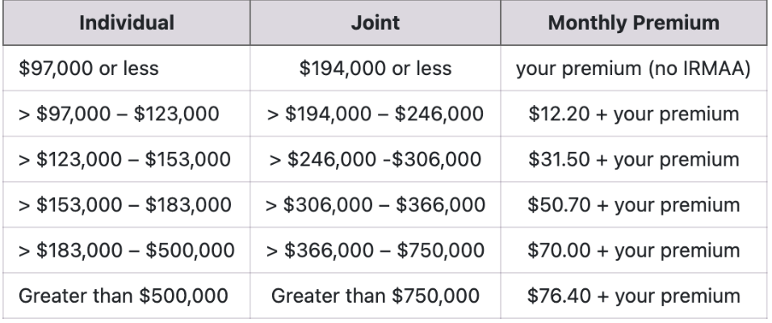Click the $50.70 + your premium cell
Viewport: 772px width, 323px height.
click(634, 204)
